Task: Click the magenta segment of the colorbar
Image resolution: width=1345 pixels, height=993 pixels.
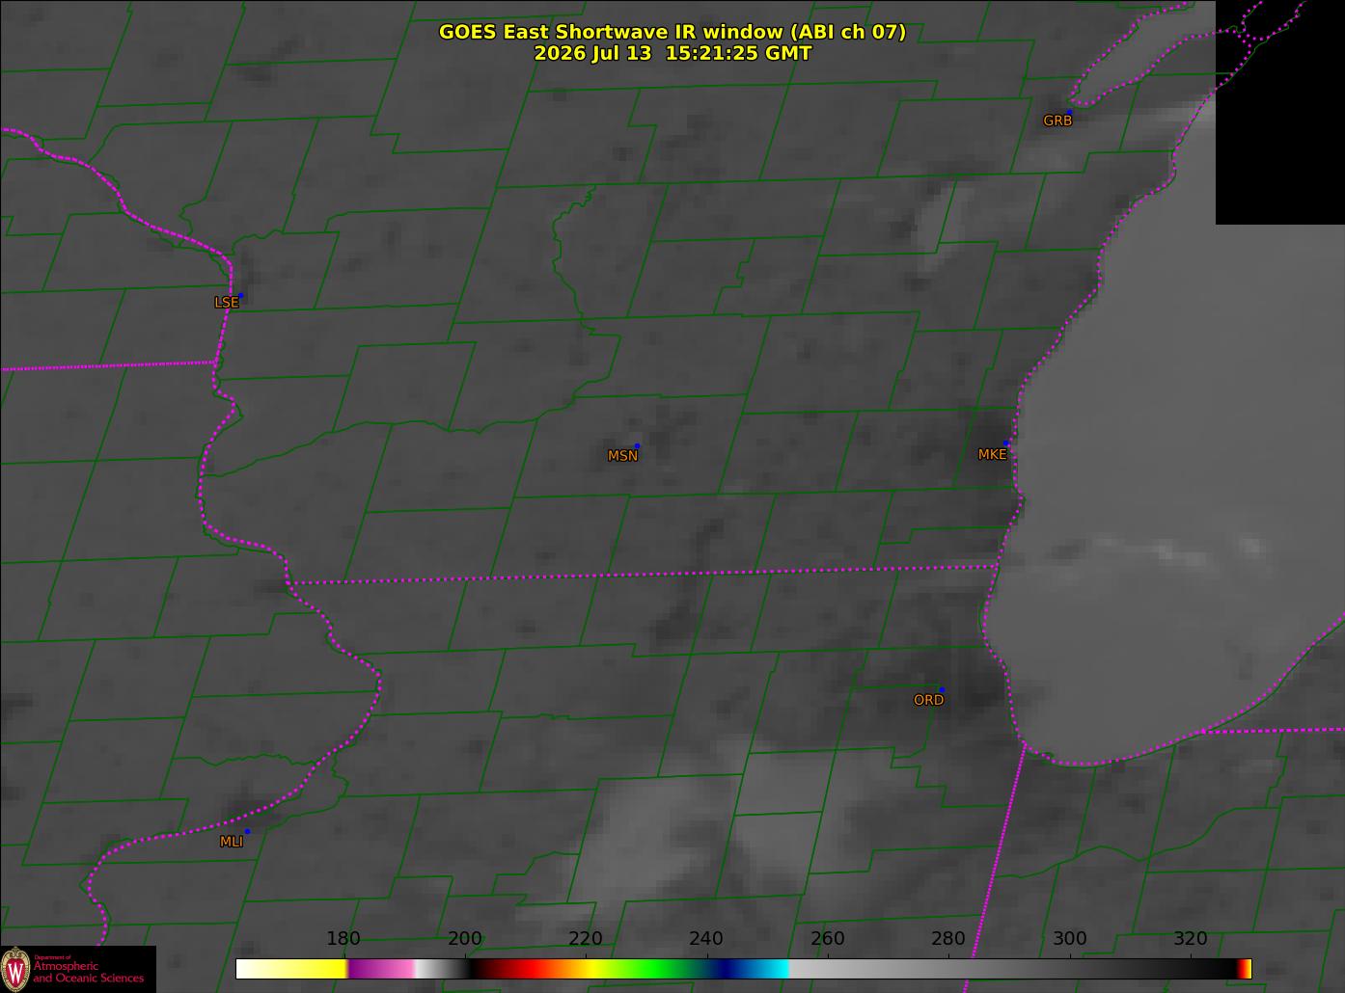Action: click(x=381, y=969)
